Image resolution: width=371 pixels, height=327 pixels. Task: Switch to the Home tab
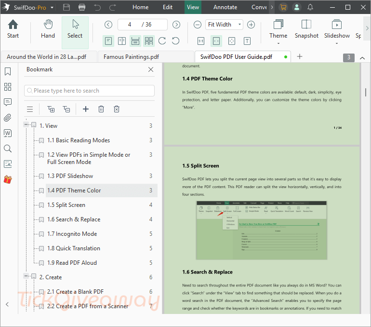click(141, 7)
